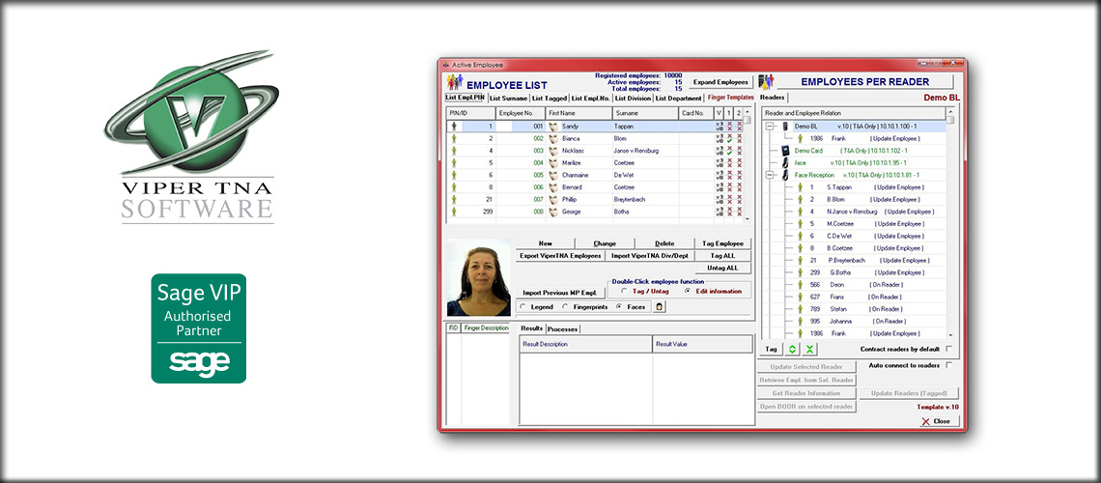Screen dimensions: 1101x483
Task: Click the 'face' reader device icon
Action: pyautogui.click(x=785, y=163)
